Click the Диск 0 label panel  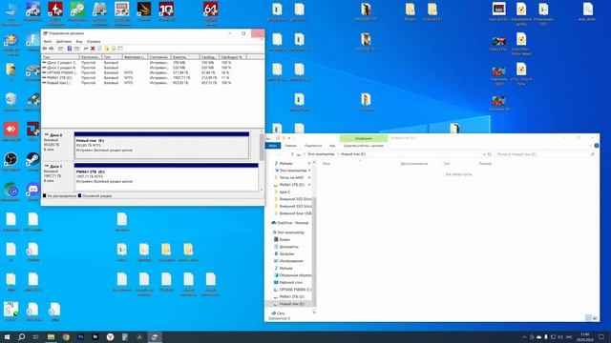click(57, 146)
